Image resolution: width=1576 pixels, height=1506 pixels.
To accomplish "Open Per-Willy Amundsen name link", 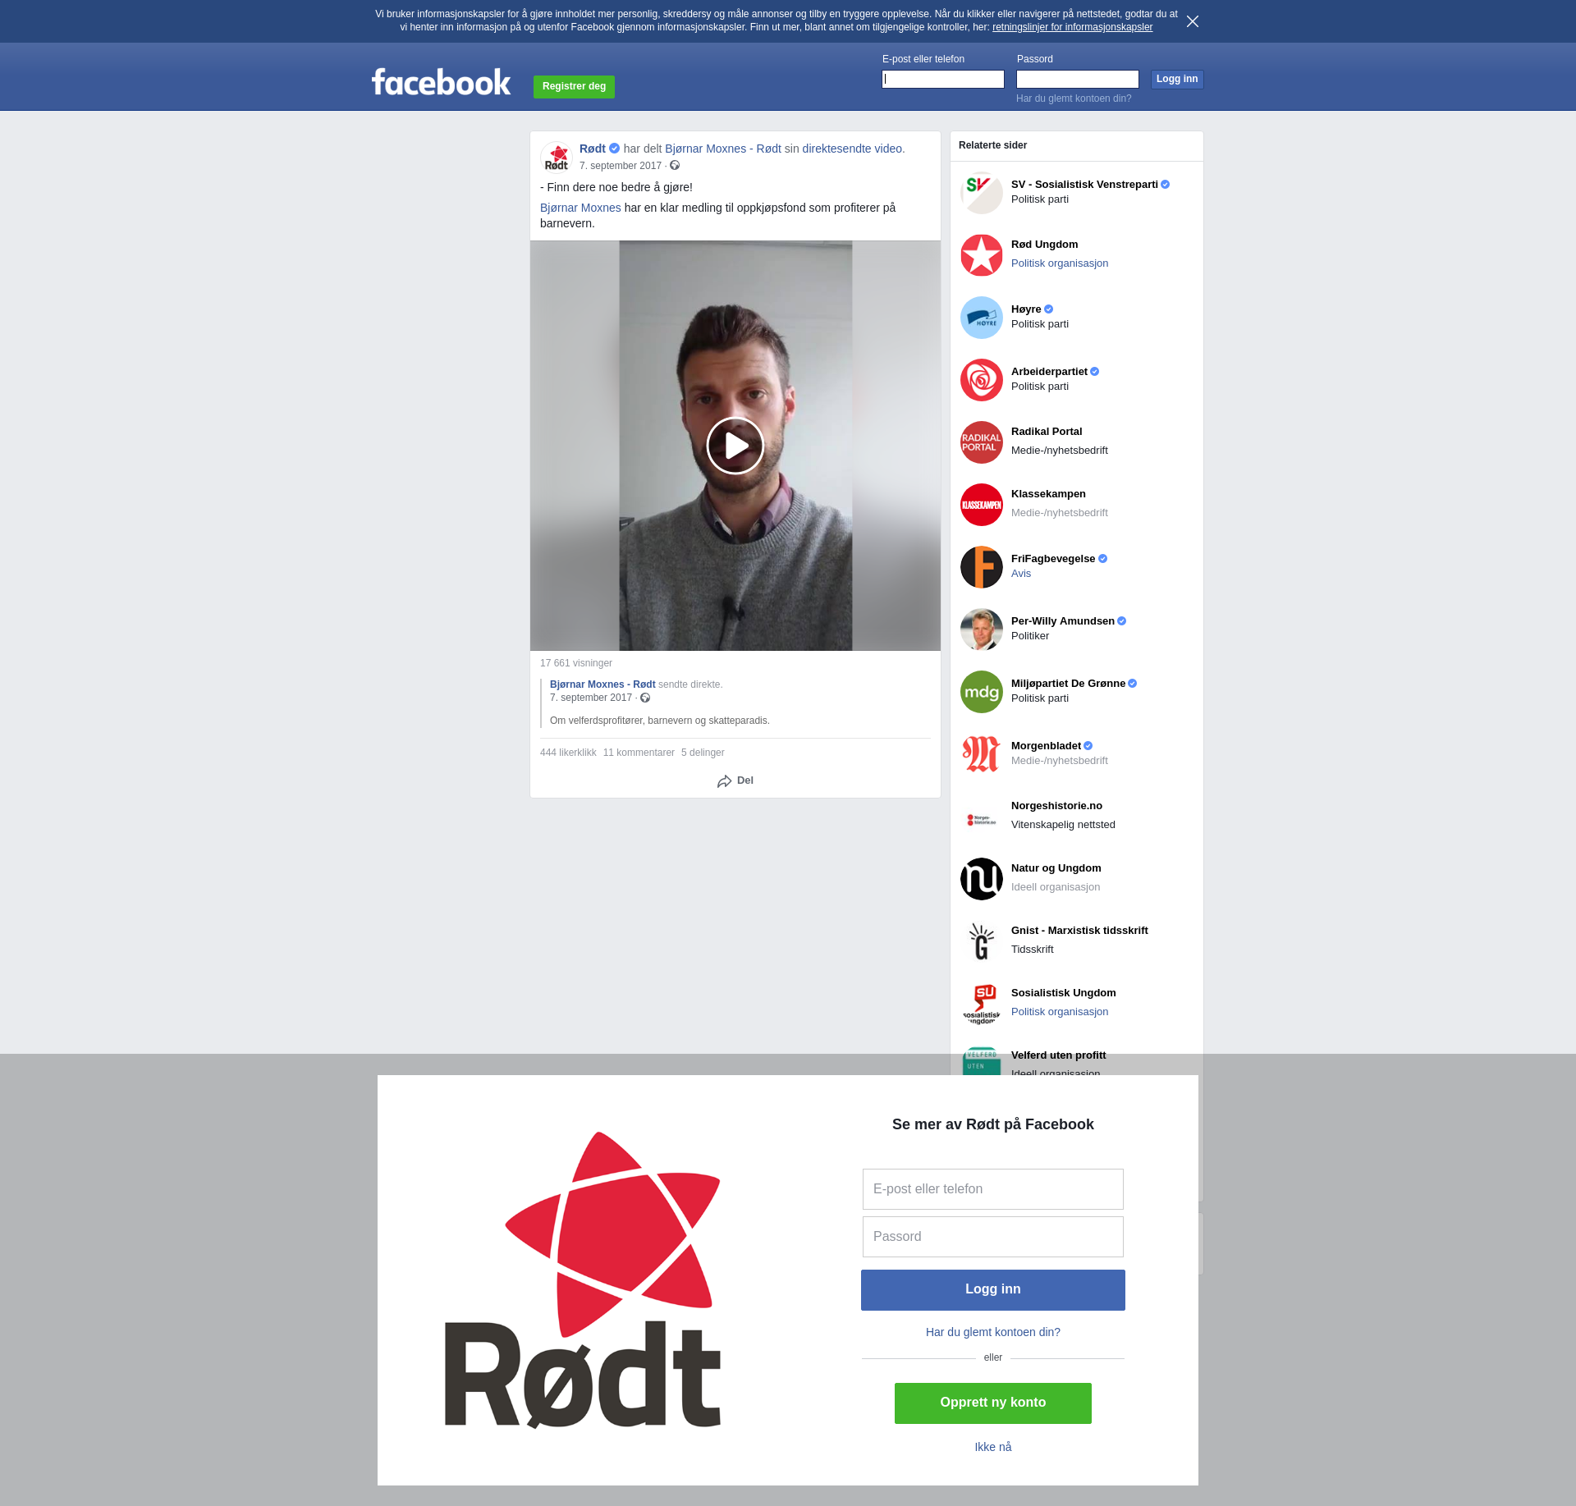I will tap(1063, 621).
